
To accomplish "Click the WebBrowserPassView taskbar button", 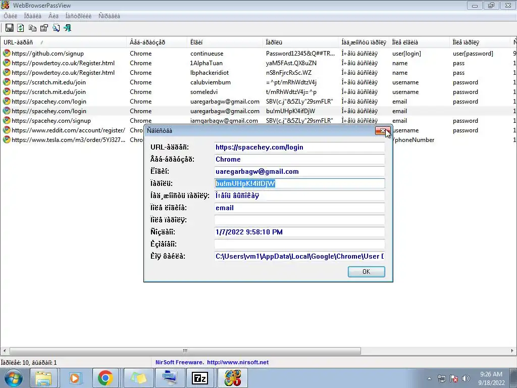I will 232,378.
